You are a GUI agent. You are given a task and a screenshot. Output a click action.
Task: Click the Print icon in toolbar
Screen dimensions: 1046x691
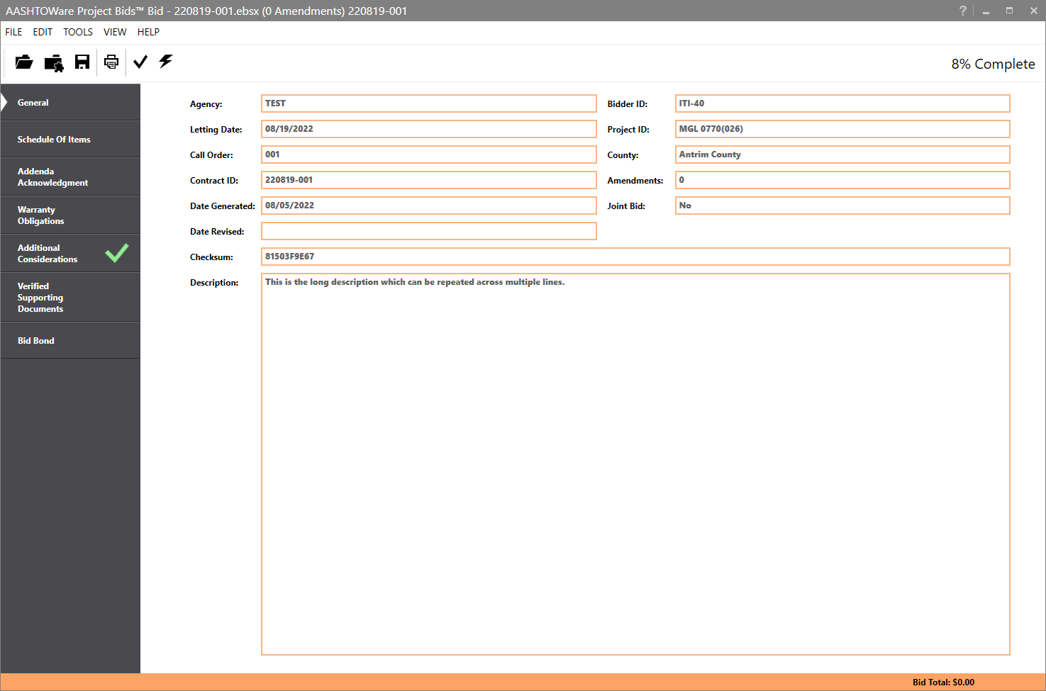tap(111, 62)
